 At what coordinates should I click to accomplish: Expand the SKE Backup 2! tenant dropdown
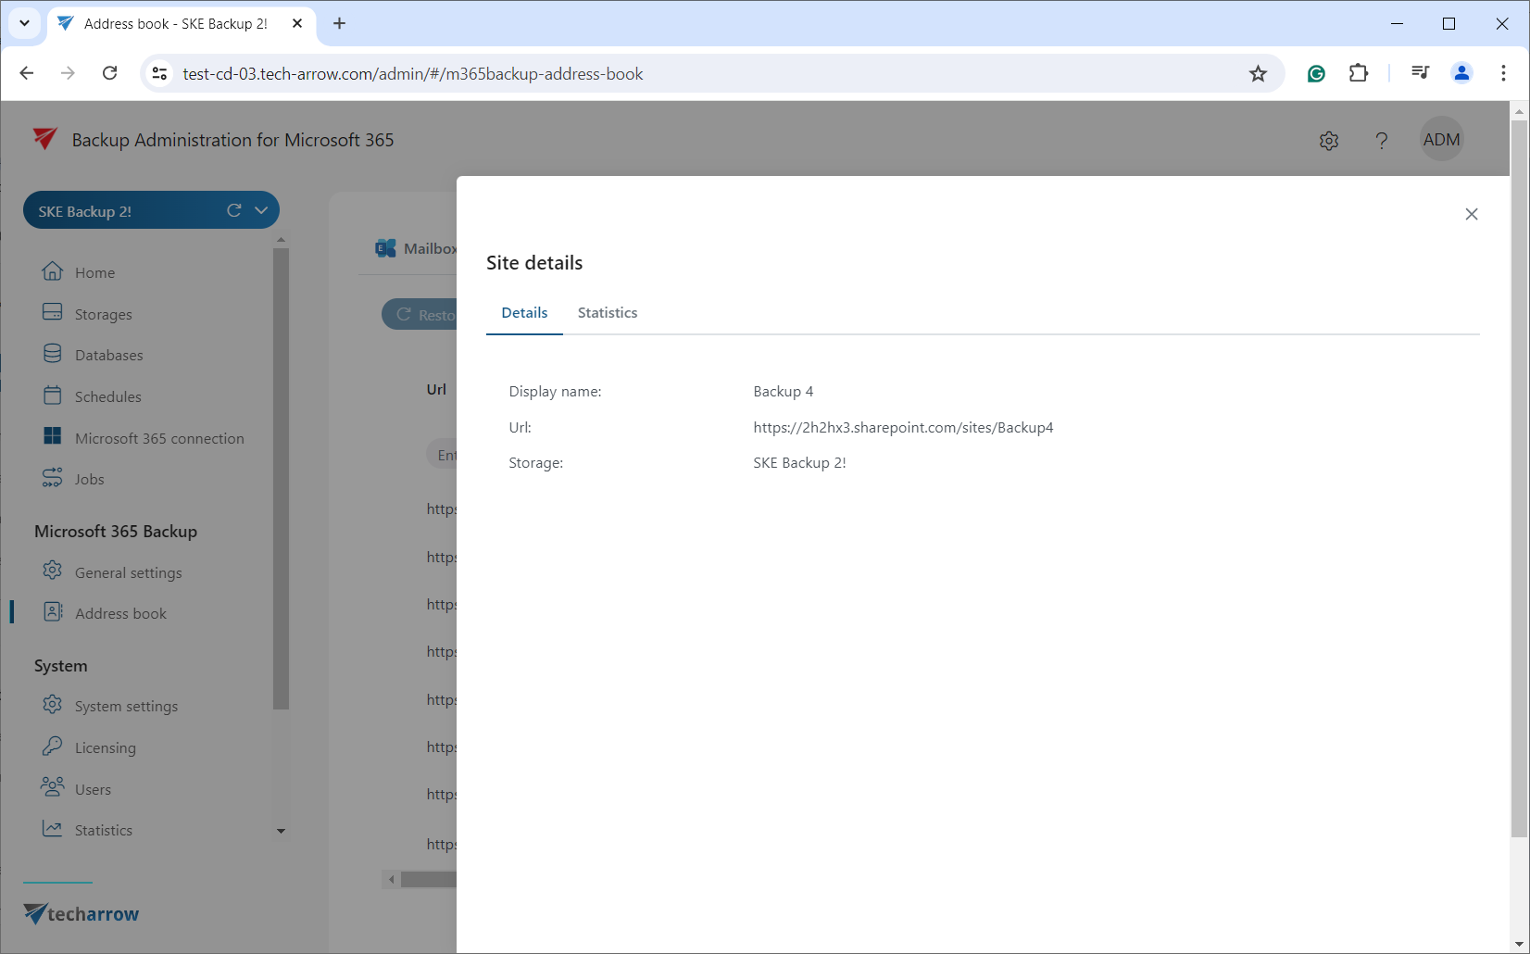coord(261,211)
